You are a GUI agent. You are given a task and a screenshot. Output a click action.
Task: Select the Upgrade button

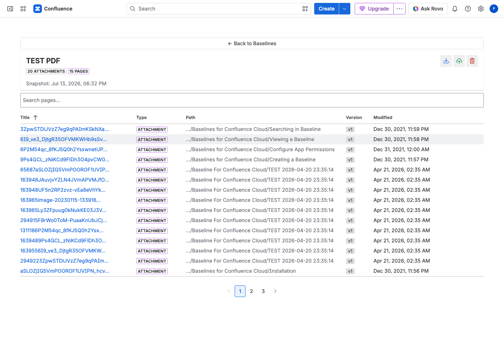[374, 9]
